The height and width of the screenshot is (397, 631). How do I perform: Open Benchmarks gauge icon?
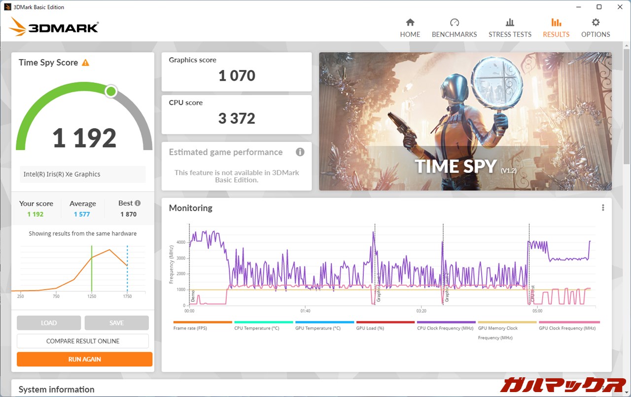point(454,23)
